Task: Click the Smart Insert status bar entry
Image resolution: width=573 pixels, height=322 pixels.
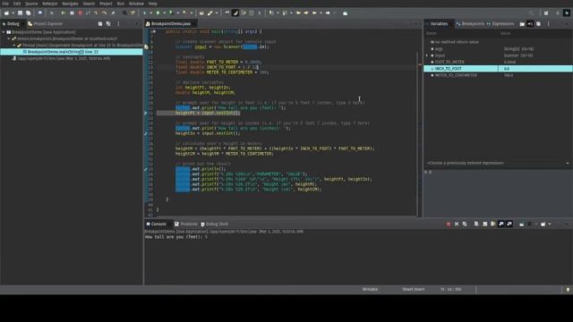Action: [x=414, y=289]
